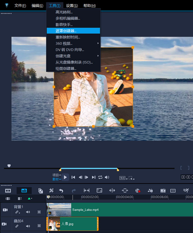Switch to timeline view icon

24,191
